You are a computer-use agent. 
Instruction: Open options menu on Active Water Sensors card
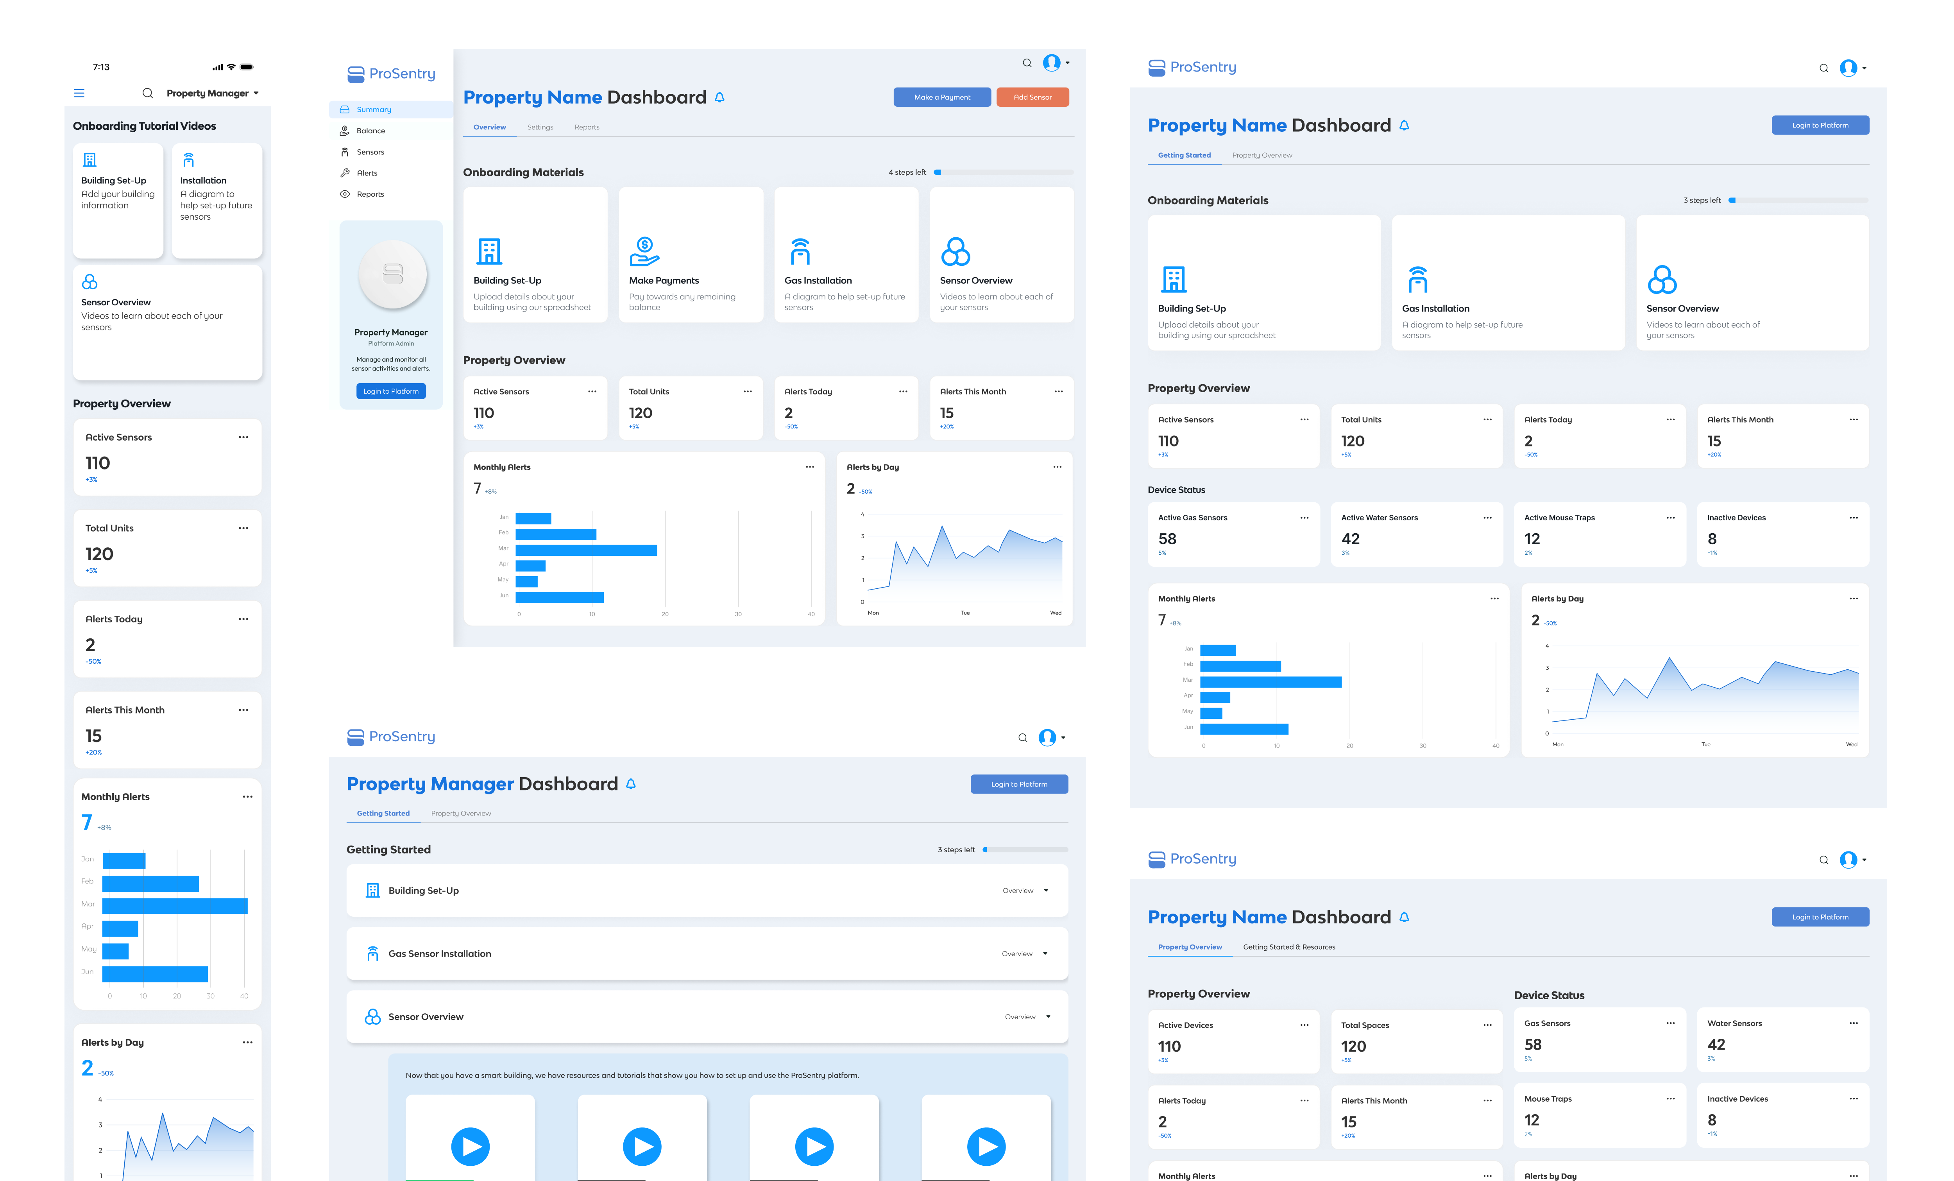click(x=1487, y=518)
